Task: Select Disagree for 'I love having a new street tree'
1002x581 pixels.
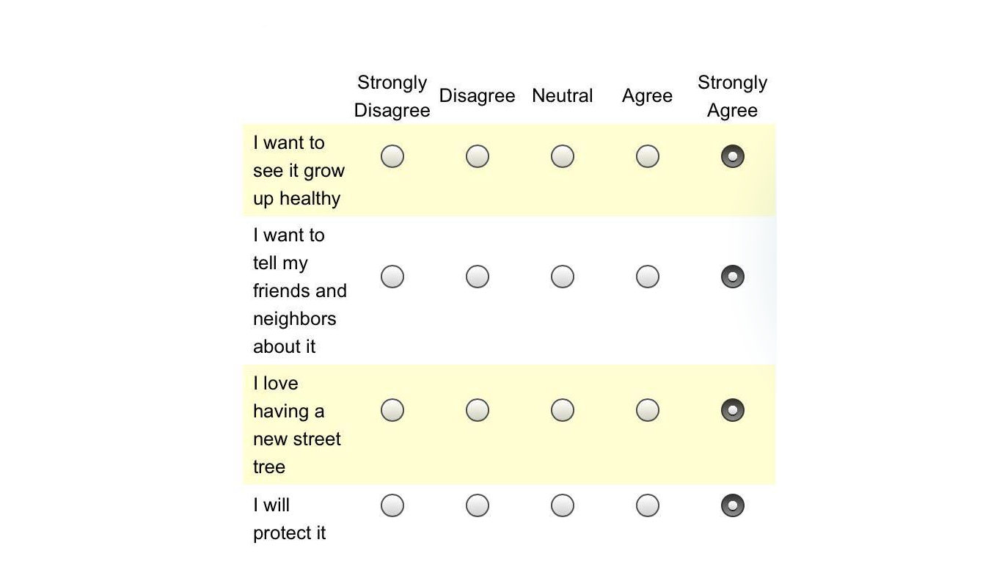Action: point(477,410)
